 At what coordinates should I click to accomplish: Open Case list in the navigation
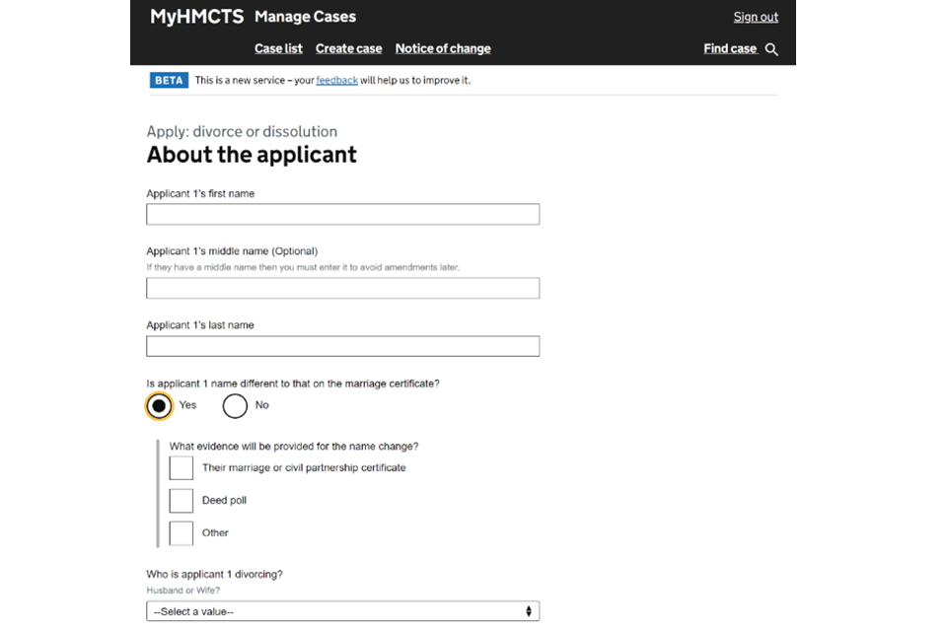[278, 48]
